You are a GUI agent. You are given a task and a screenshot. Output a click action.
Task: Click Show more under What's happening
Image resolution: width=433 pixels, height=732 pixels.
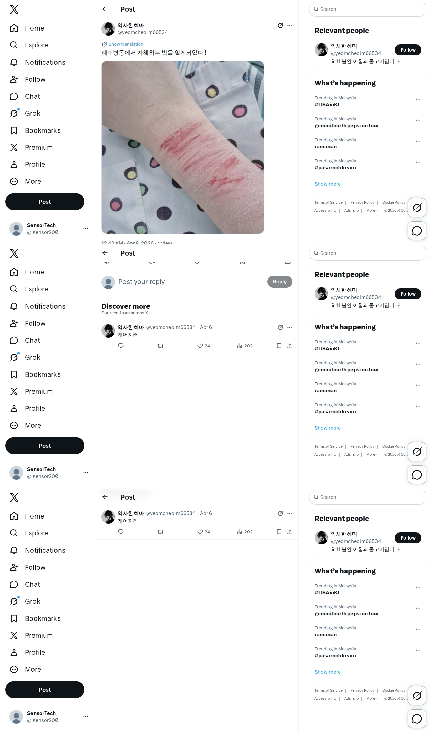tap(327, 184)
